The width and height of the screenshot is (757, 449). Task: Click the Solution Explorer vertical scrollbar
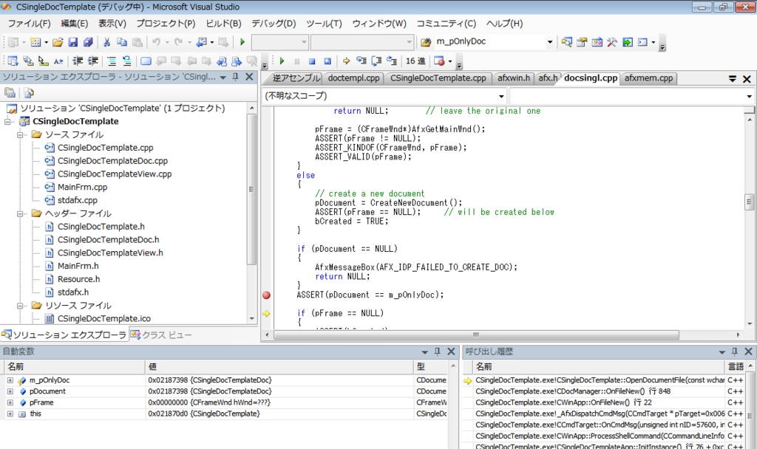coord(251,189)
